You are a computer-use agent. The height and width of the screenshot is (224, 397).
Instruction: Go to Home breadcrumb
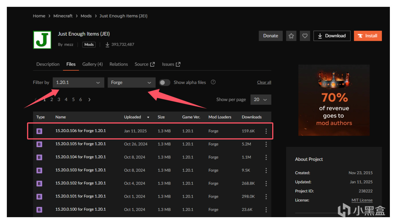[x=39, y=16]
